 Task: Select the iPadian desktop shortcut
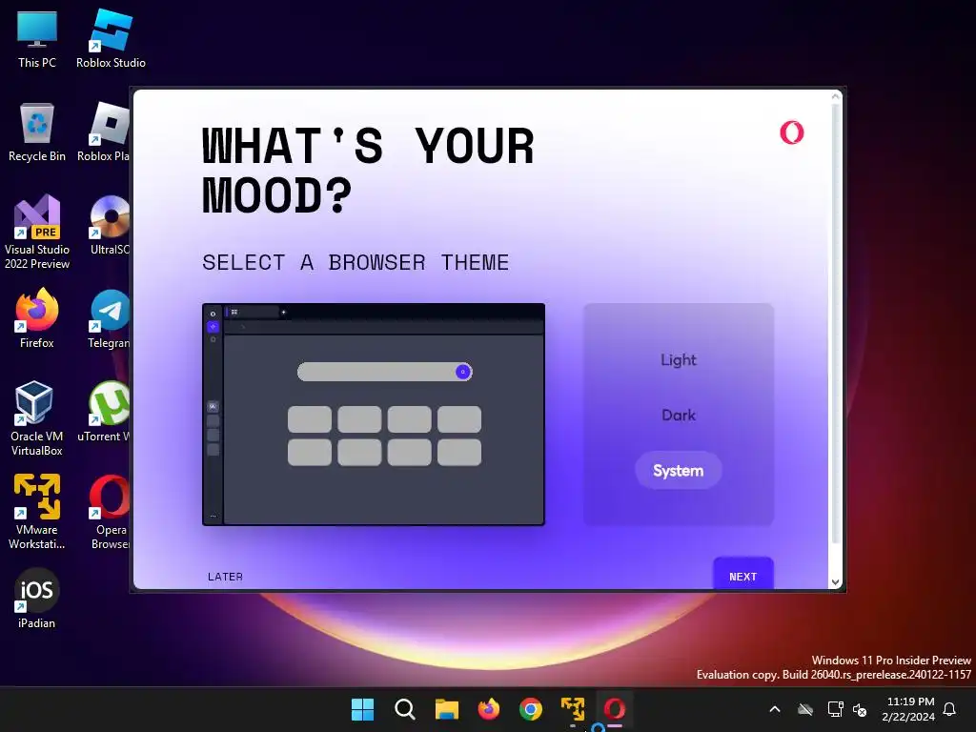37,599
